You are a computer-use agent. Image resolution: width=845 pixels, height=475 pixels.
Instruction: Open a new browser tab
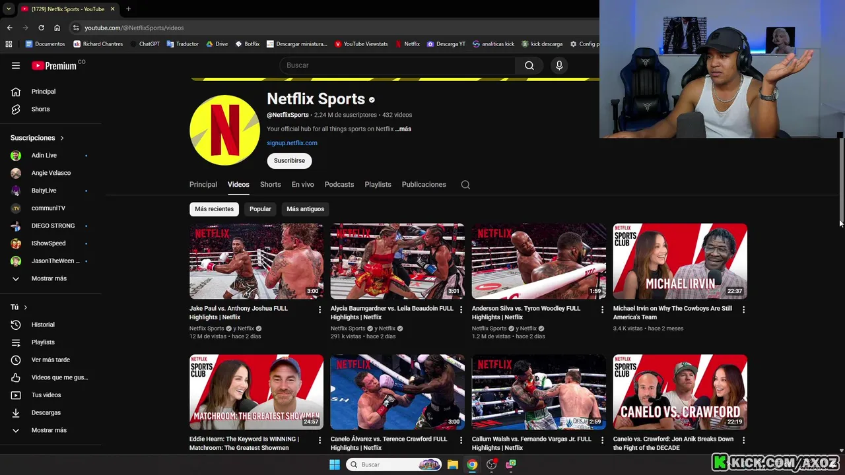tap(128, 9)
